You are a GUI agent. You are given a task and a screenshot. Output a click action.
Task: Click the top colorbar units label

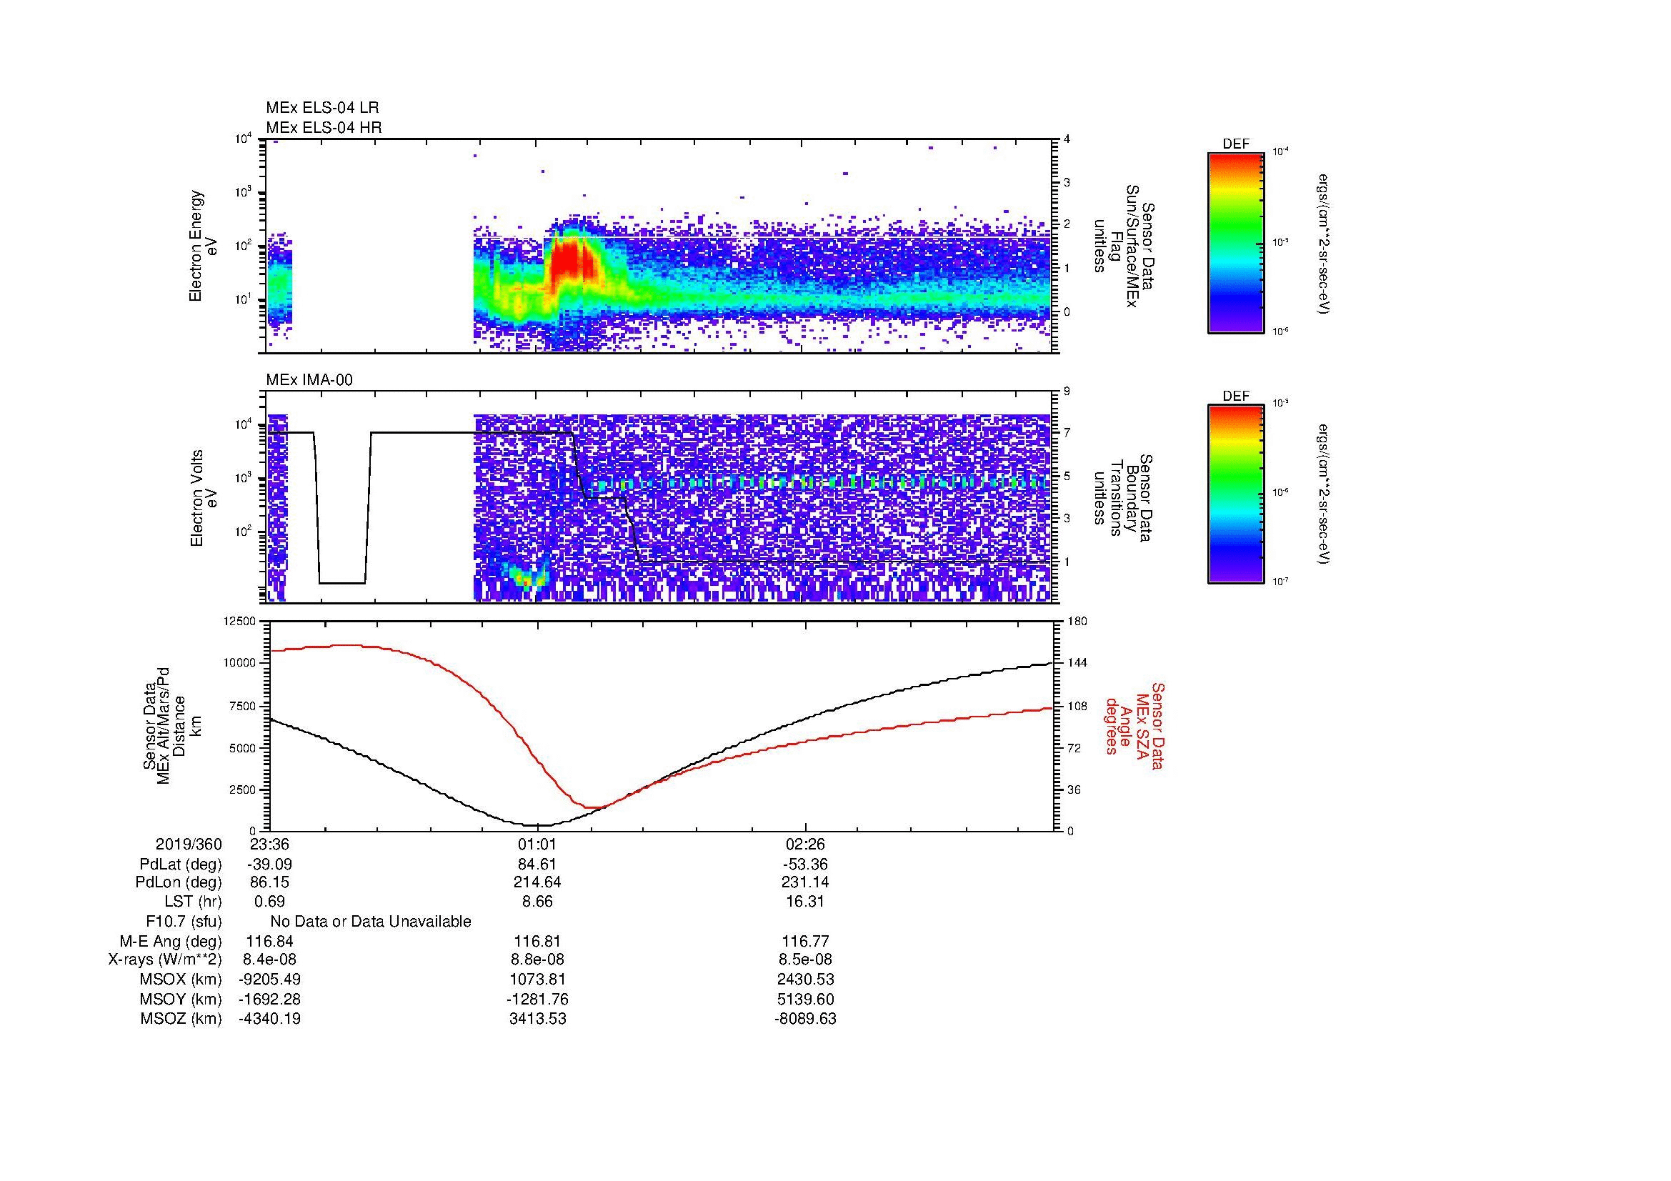1324,244
